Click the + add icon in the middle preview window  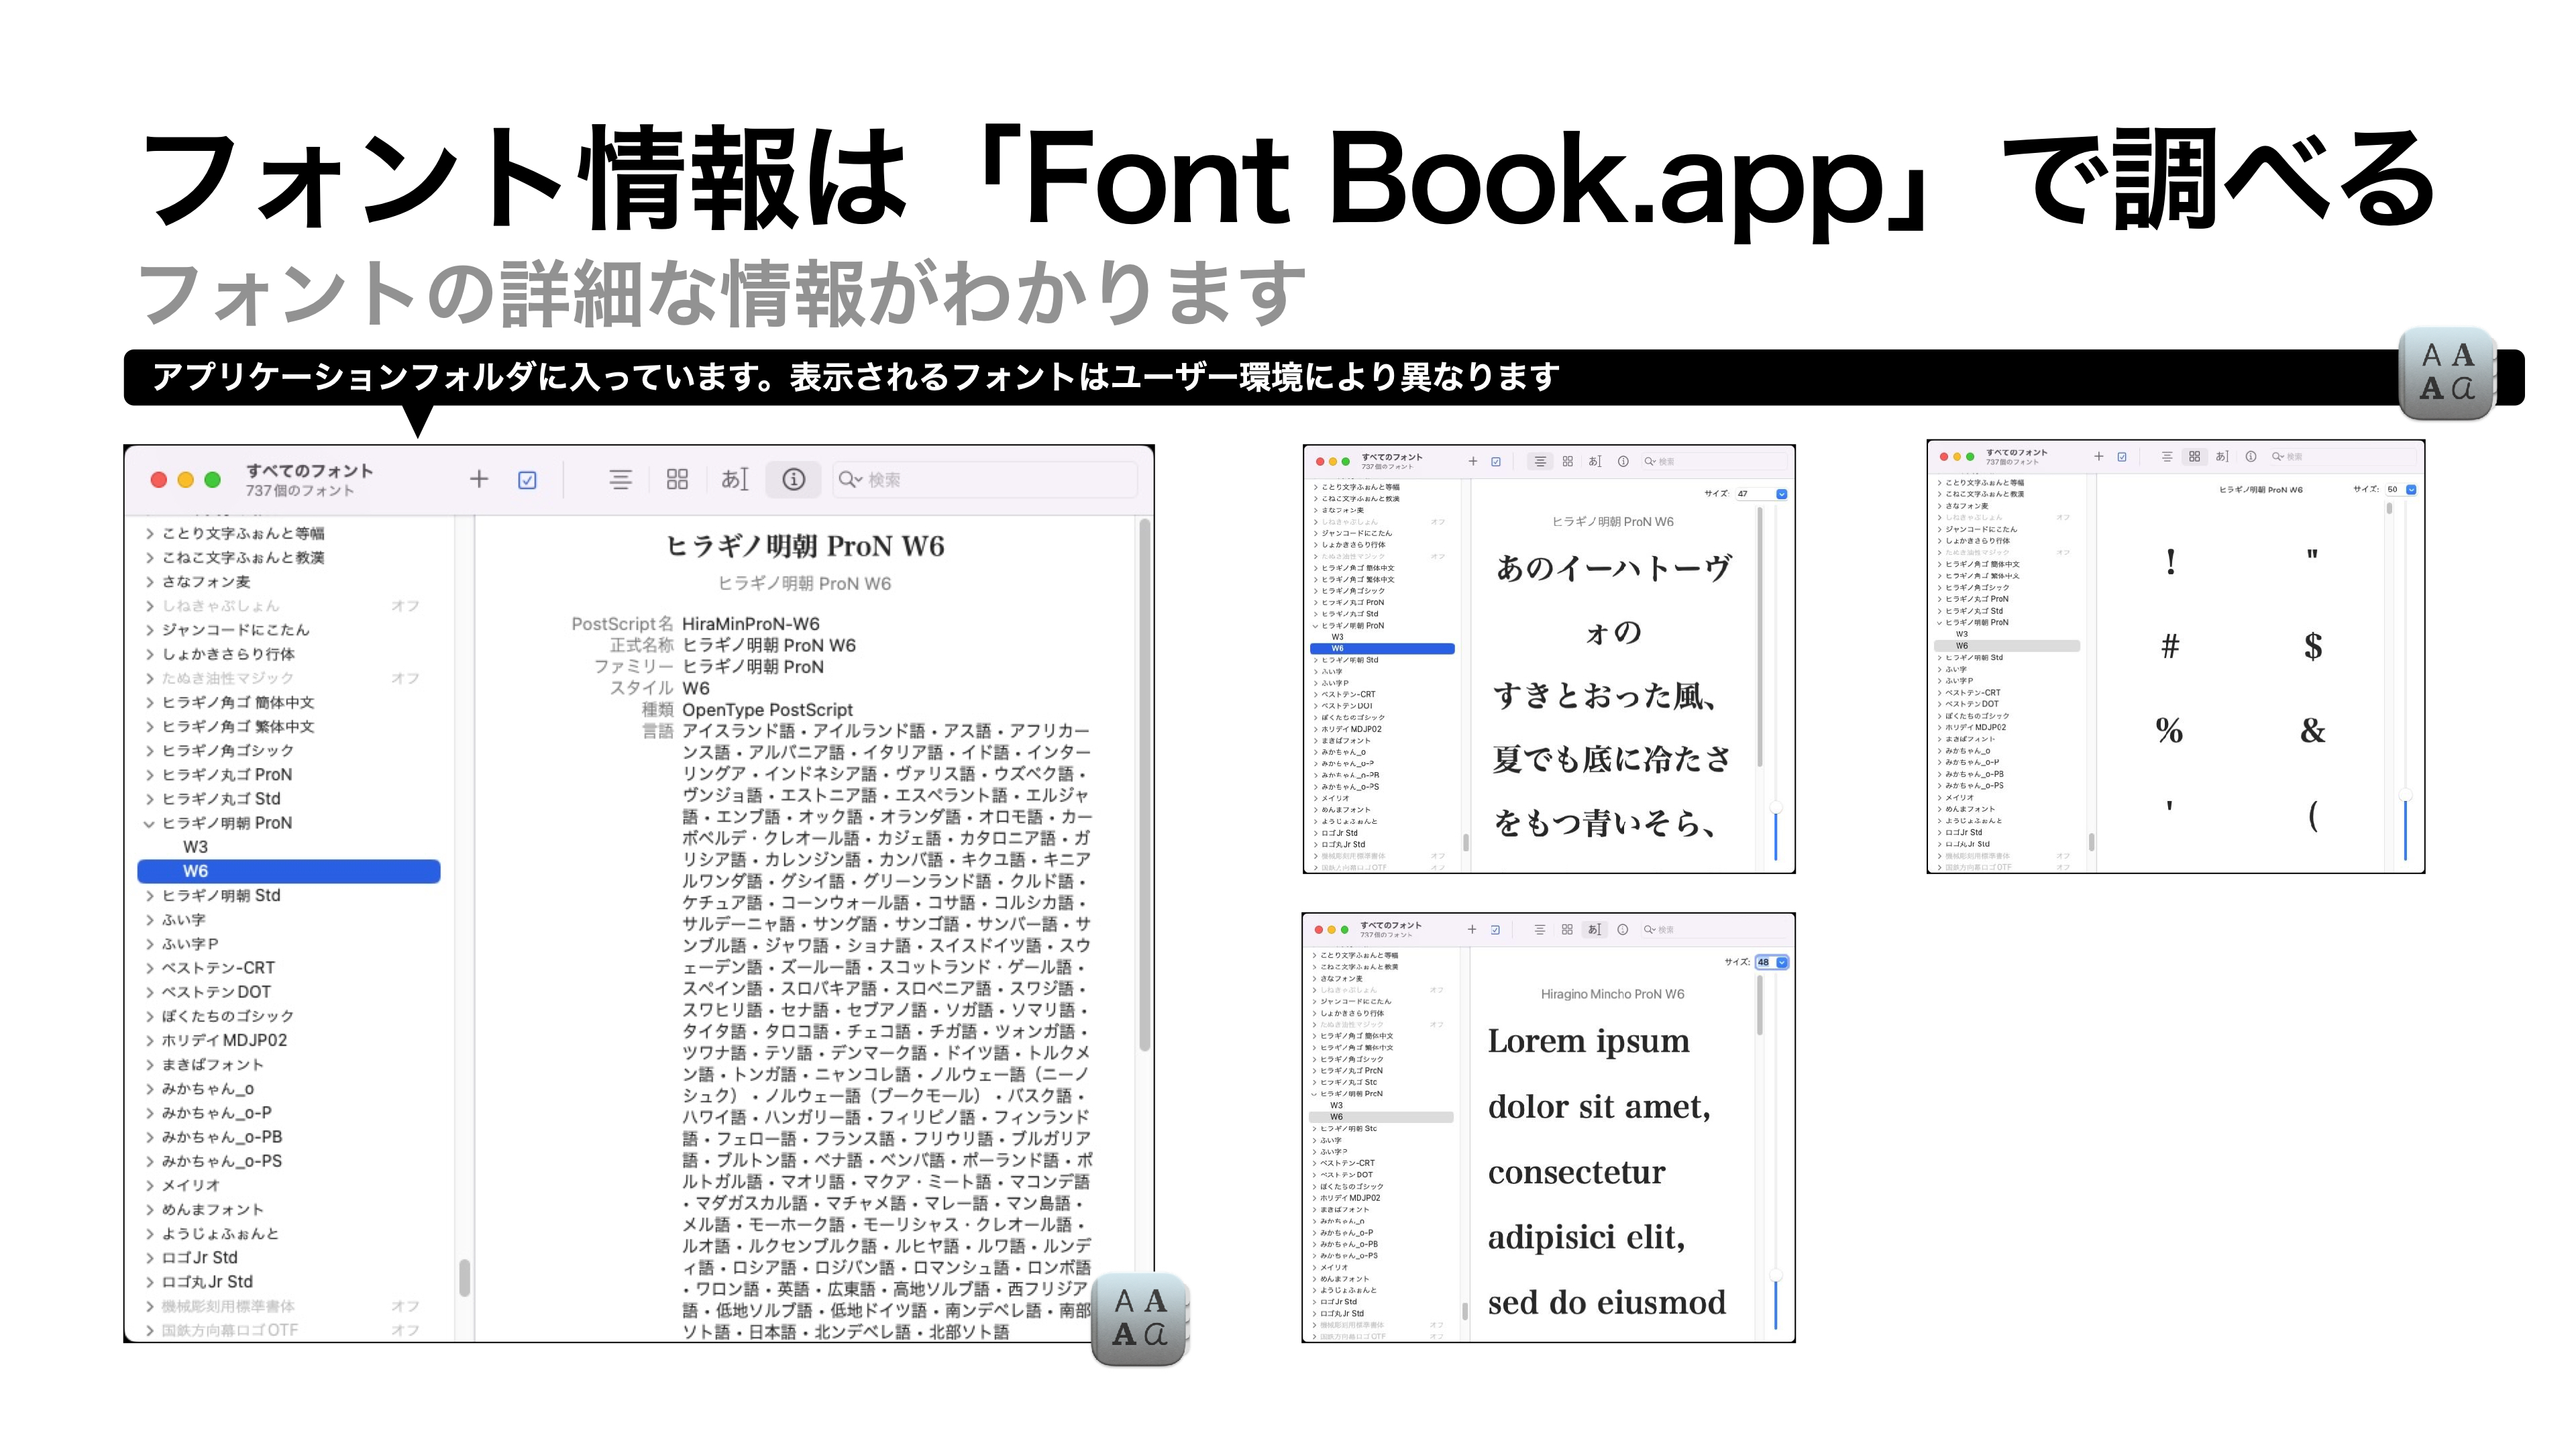coord(1473,461)
